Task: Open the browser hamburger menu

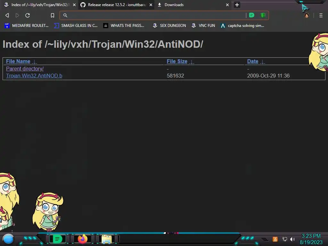Action: pyautogui.click(x=321, y=15)
